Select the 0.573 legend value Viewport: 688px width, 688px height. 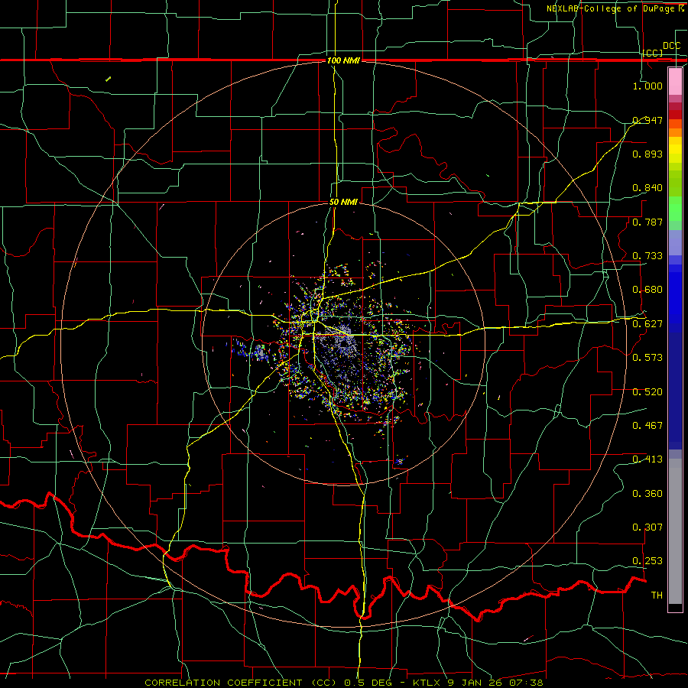(x=647, y=357)
